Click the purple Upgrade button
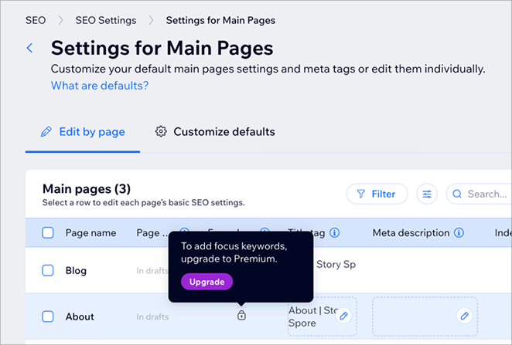 207,282
